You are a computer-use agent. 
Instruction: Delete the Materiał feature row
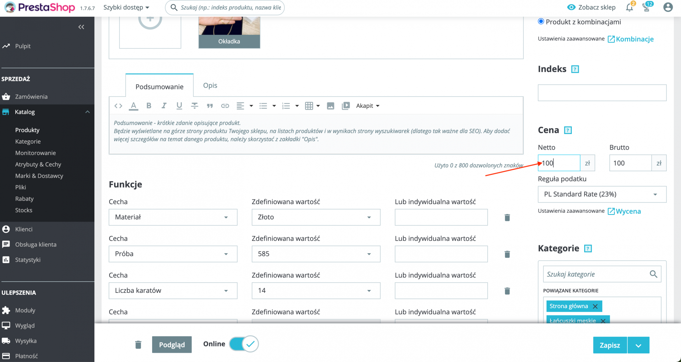(x=507, y=217)
